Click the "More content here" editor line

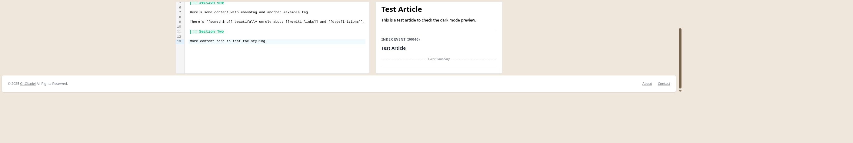tap(228, 42)
